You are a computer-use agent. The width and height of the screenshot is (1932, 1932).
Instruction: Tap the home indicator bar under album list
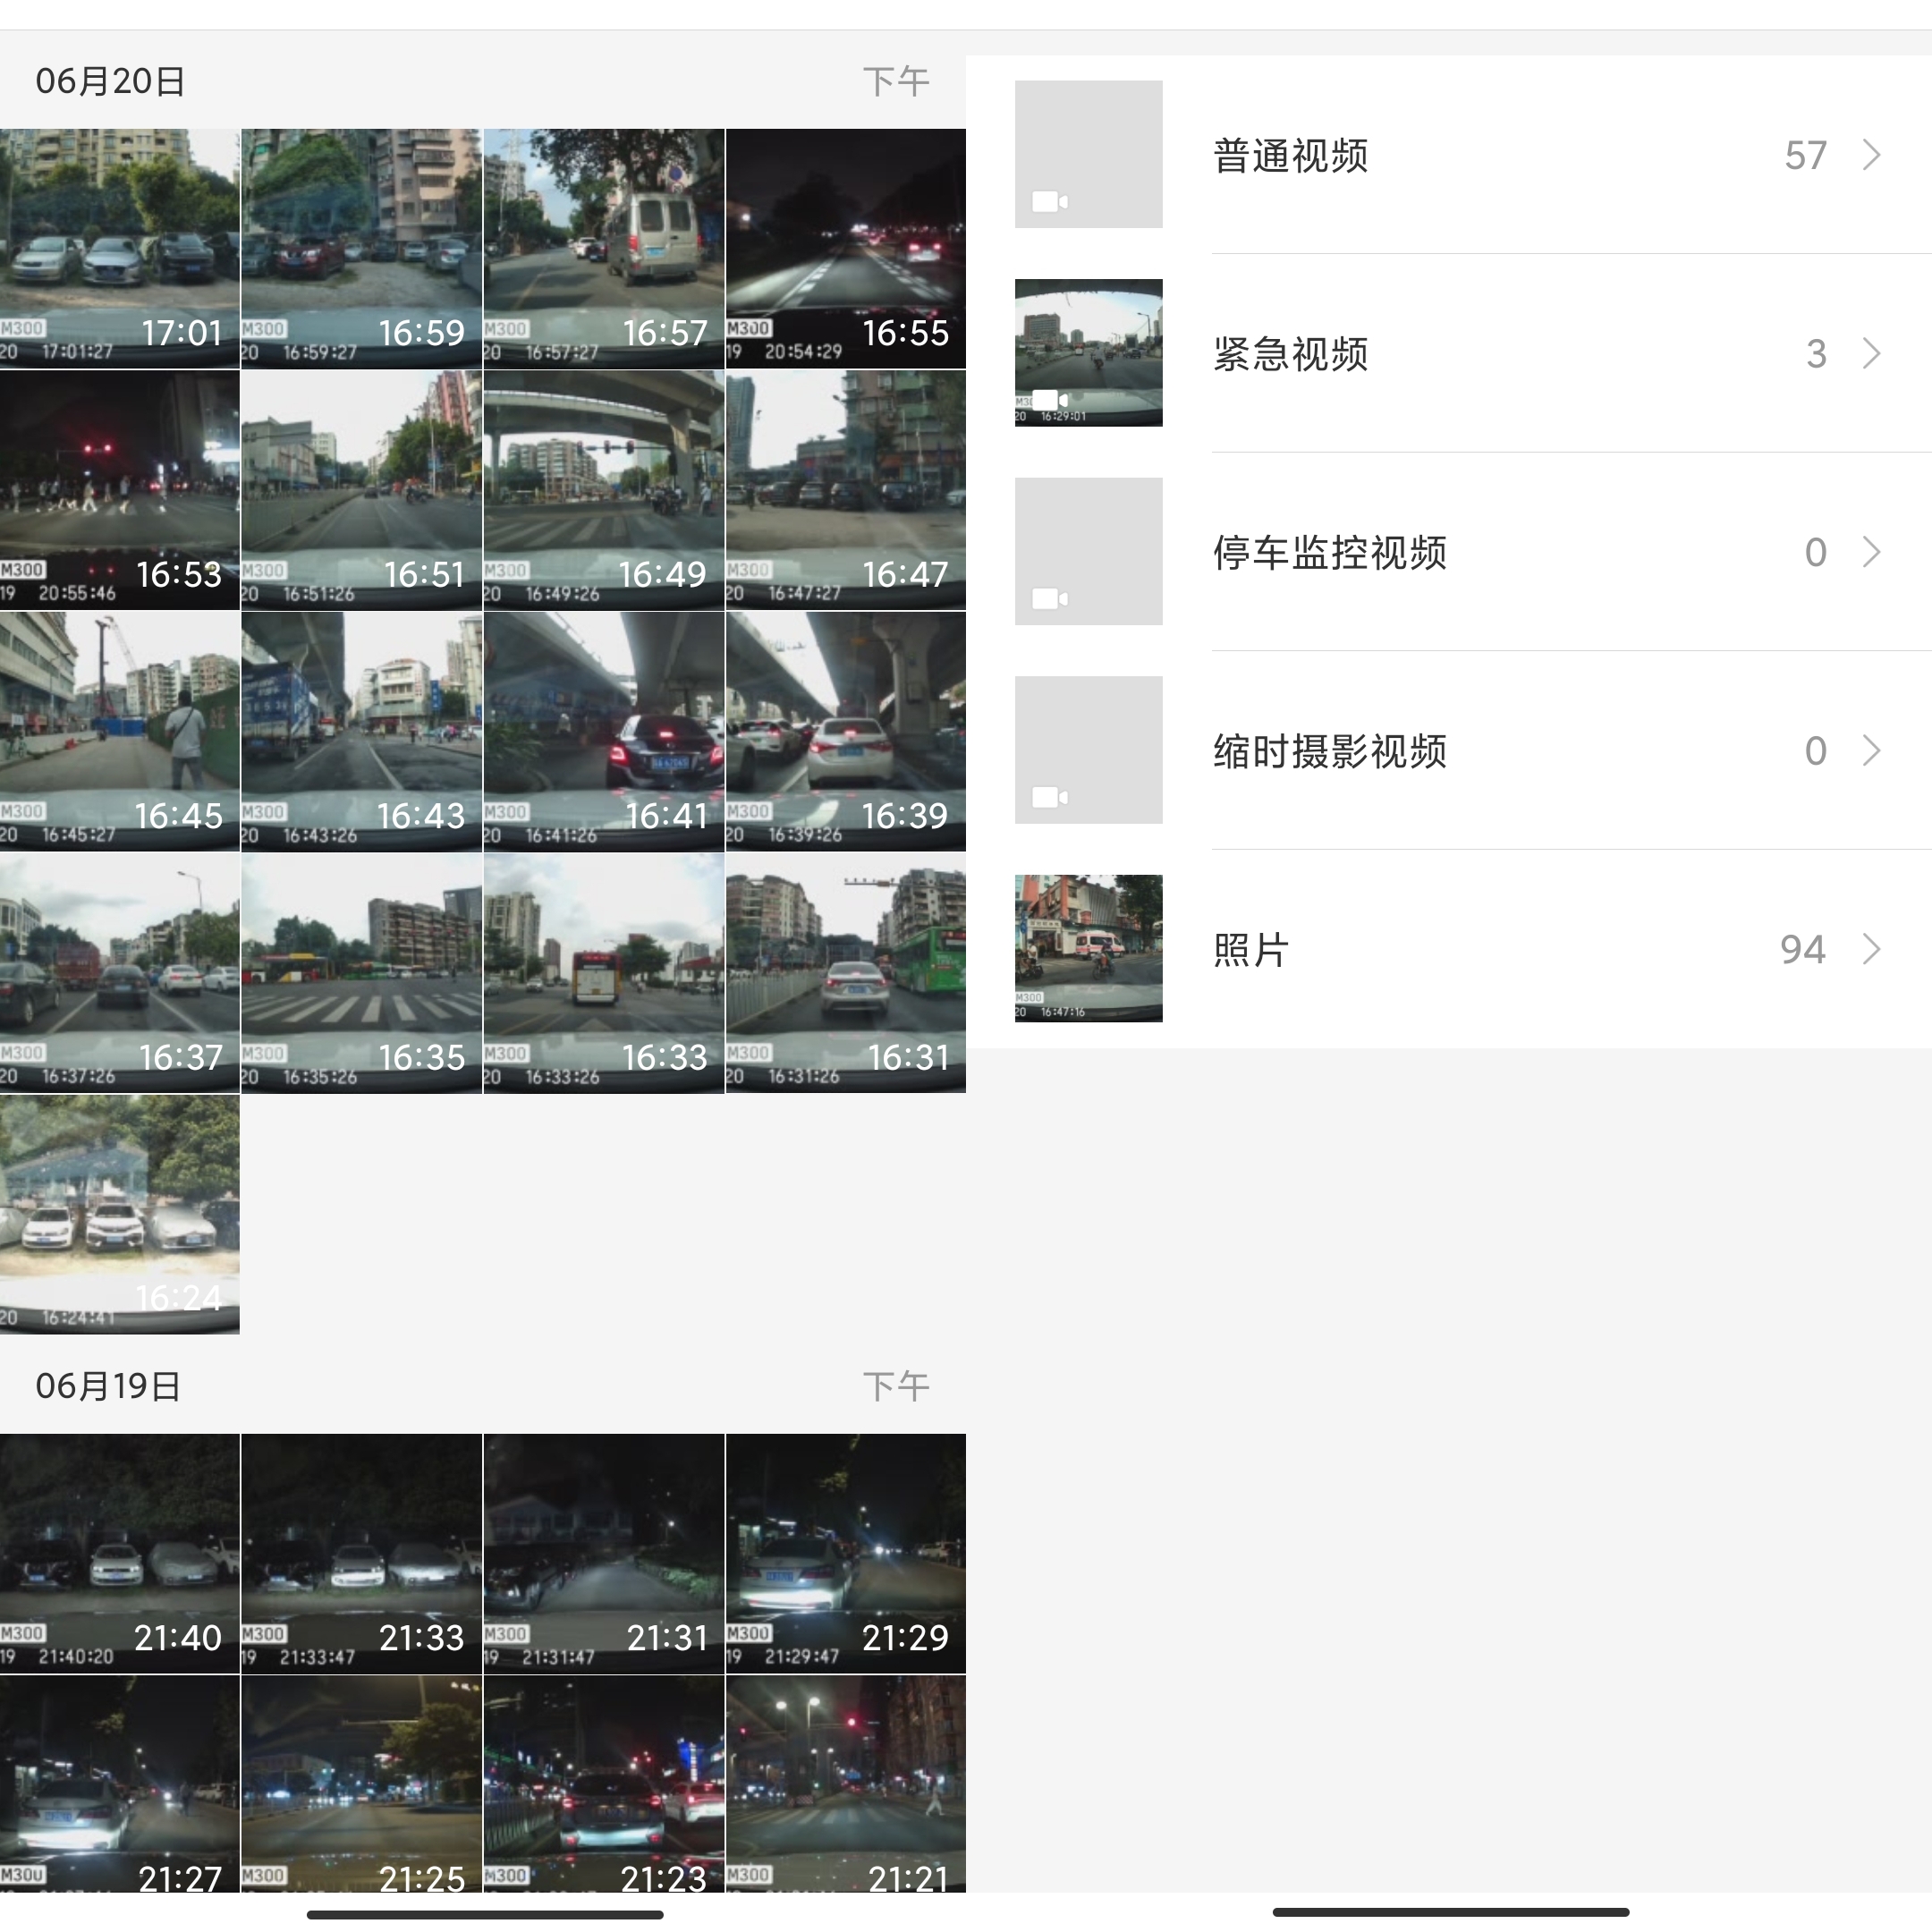[x=1450, y=1912]
